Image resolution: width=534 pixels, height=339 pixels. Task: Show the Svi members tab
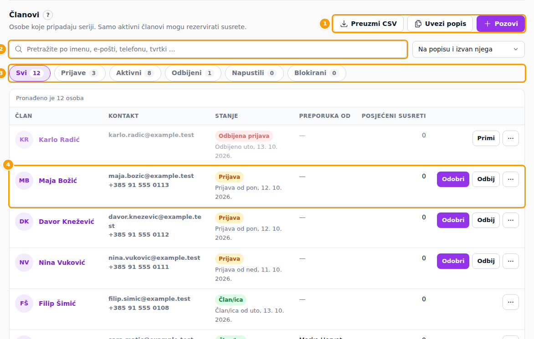30,73
